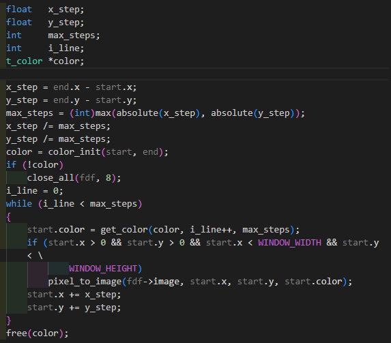Click the 't_color' type name
Screen dimensions: 391x343
[x=24, y=61]
